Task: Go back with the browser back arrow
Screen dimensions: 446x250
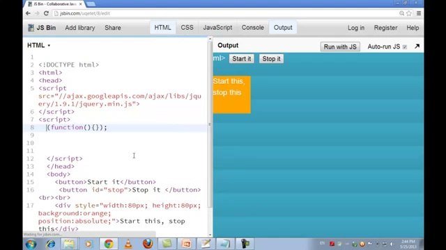Action: click(28, 13)
